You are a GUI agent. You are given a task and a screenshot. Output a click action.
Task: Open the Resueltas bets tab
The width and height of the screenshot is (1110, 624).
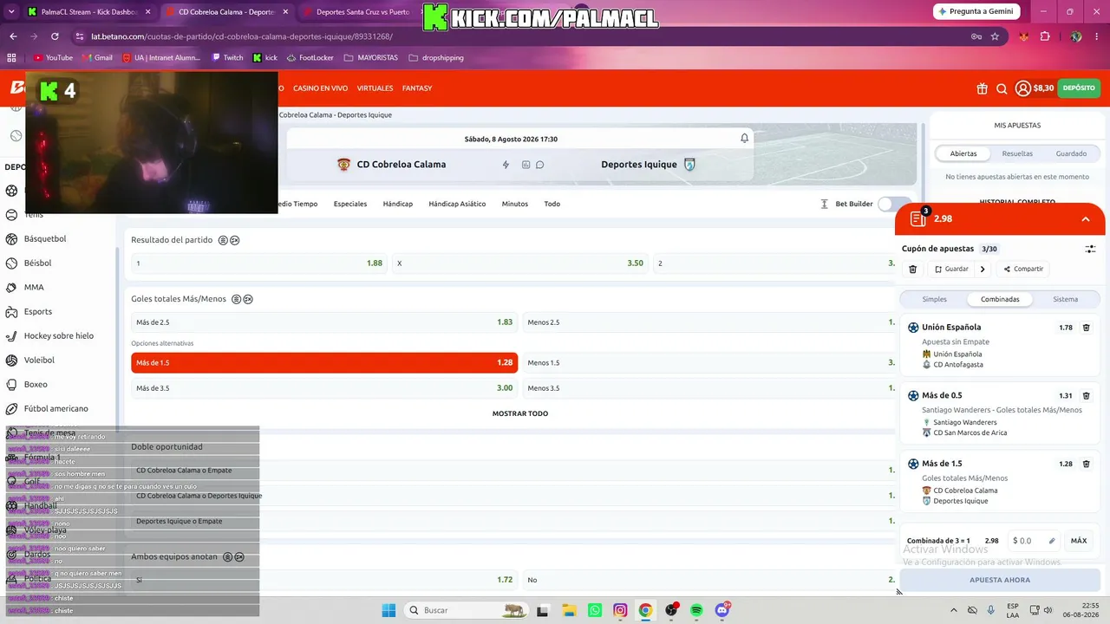[x=1017, y=153]
